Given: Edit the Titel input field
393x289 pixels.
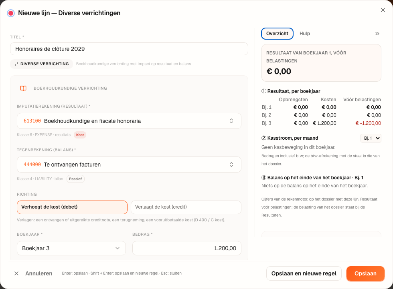Looking at the screenshot, I should coord(129,49).
